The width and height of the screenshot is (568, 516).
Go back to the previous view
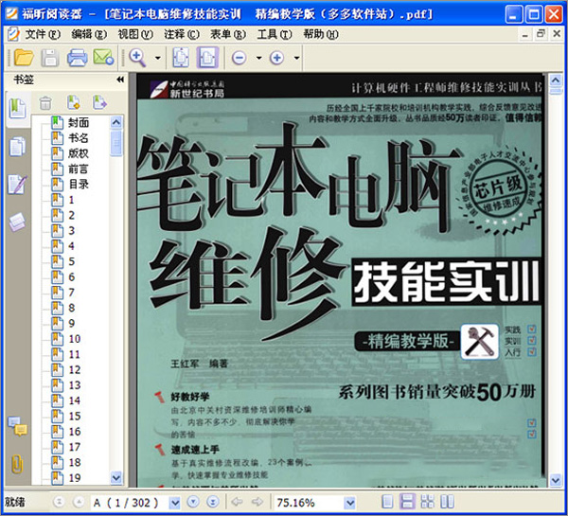(237, 502)
